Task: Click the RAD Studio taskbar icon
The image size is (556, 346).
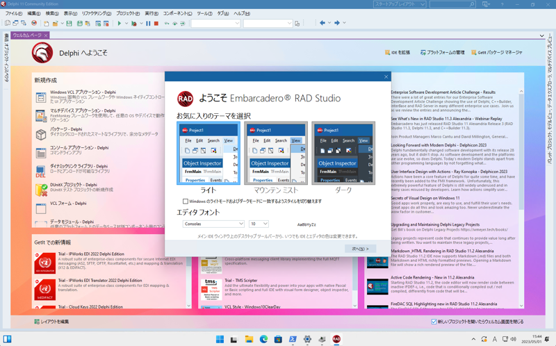Action: pyautogui.click(x=336, y=339)
